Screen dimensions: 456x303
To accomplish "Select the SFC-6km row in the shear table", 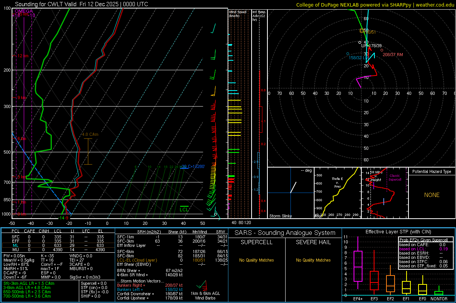I will point(172,252).
